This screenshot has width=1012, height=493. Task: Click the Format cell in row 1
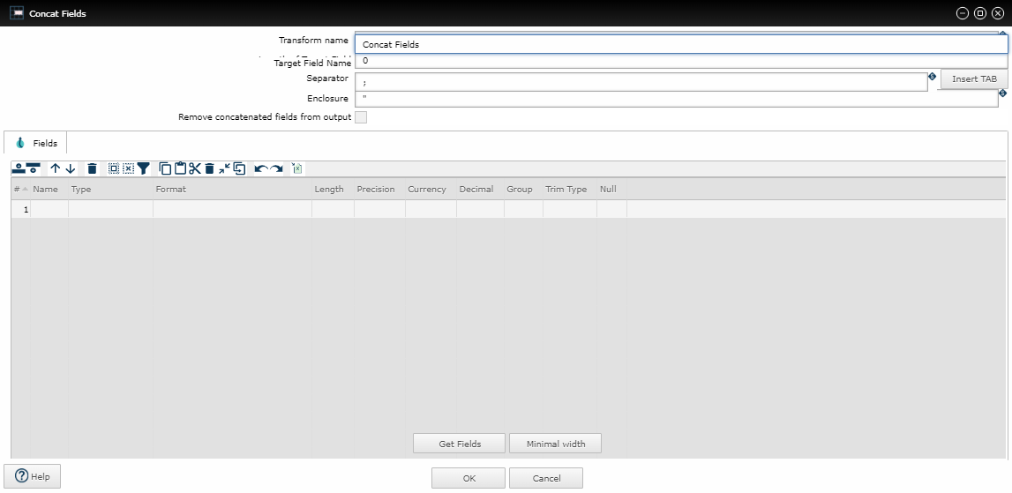232,209
